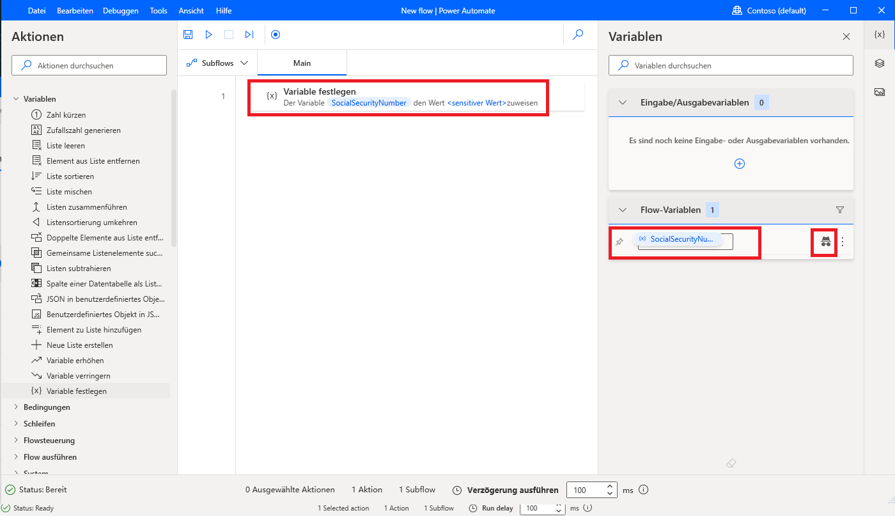The height and width of the screenshot is (516, 895).
Task: Switch to the Main tab
Action: [302, 63]
